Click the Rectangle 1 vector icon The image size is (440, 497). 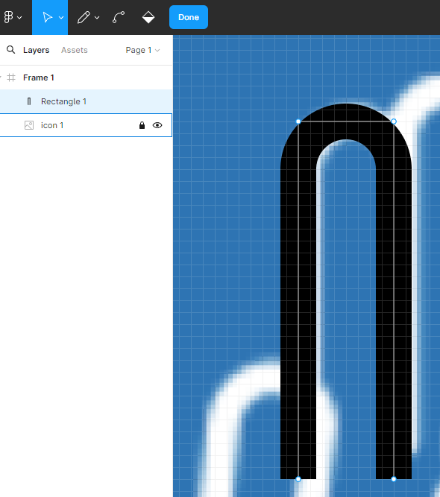29,101
